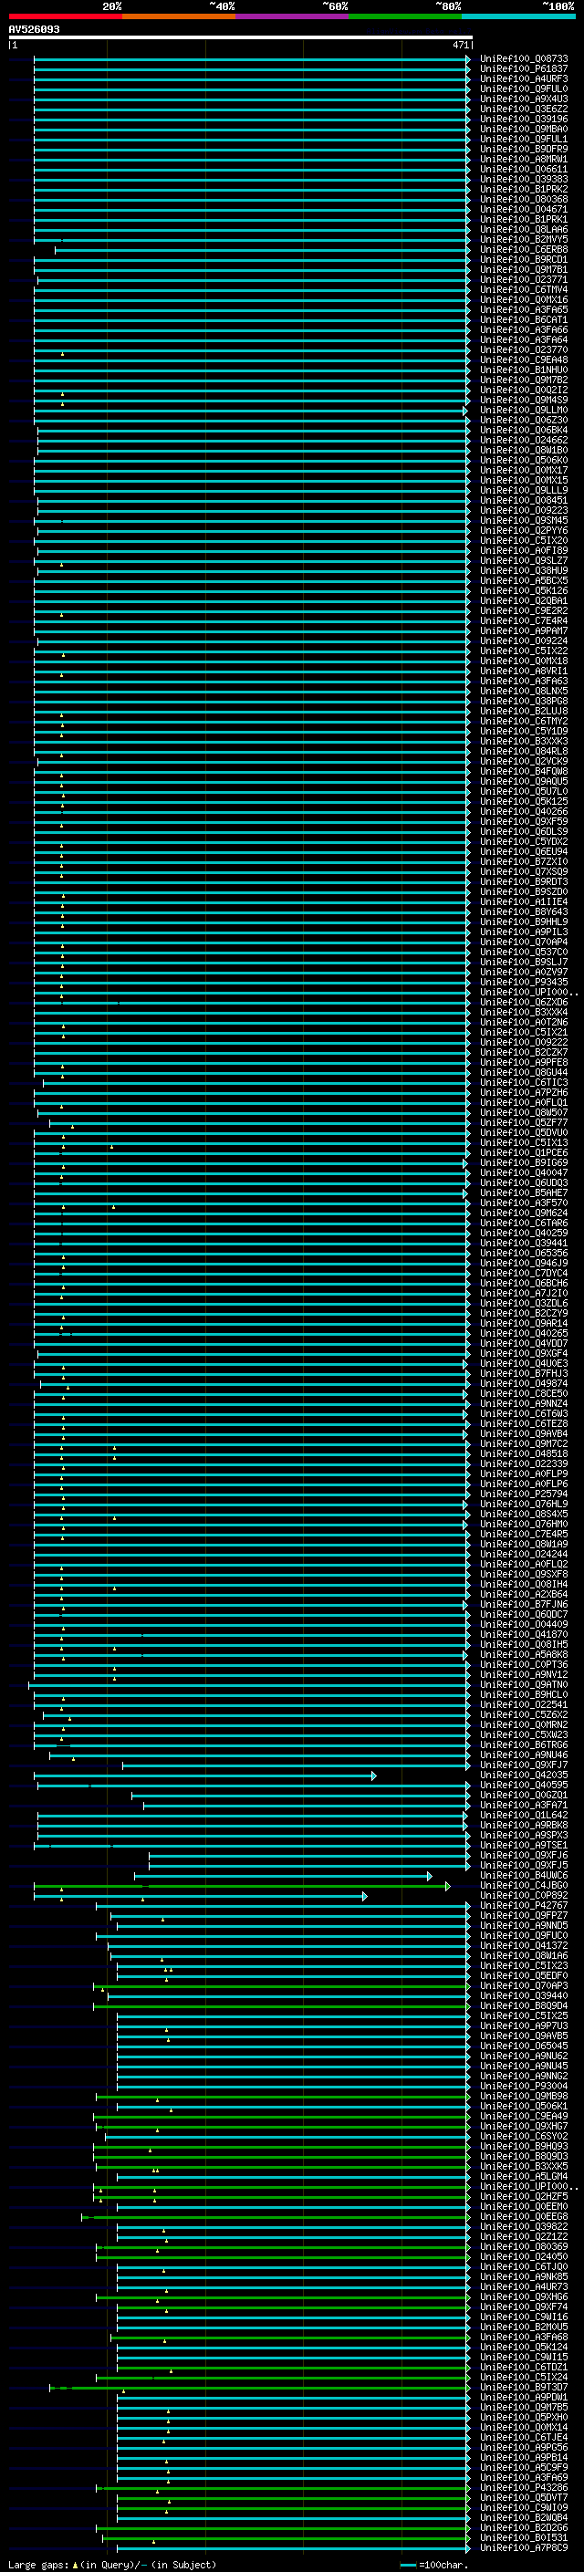Select hit UniRef100_C6ERB8
This screenshot has height=2572, width=584.
pyautogui.click(x=523, y=250)
